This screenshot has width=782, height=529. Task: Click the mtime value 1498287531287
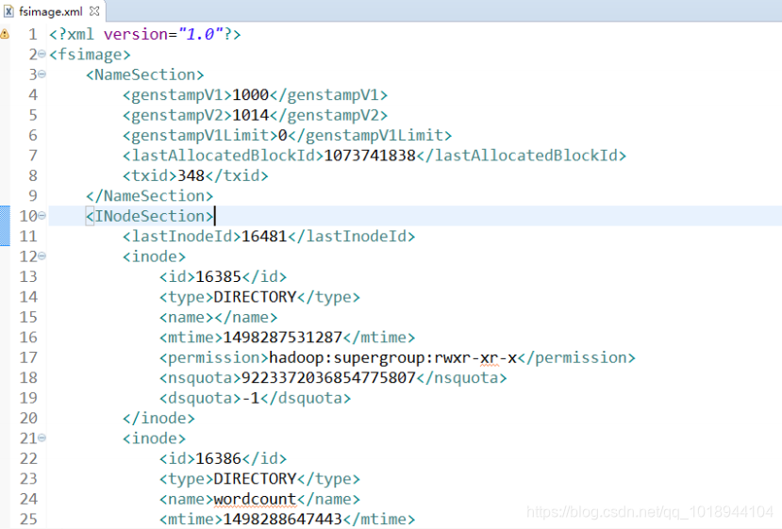282,338
